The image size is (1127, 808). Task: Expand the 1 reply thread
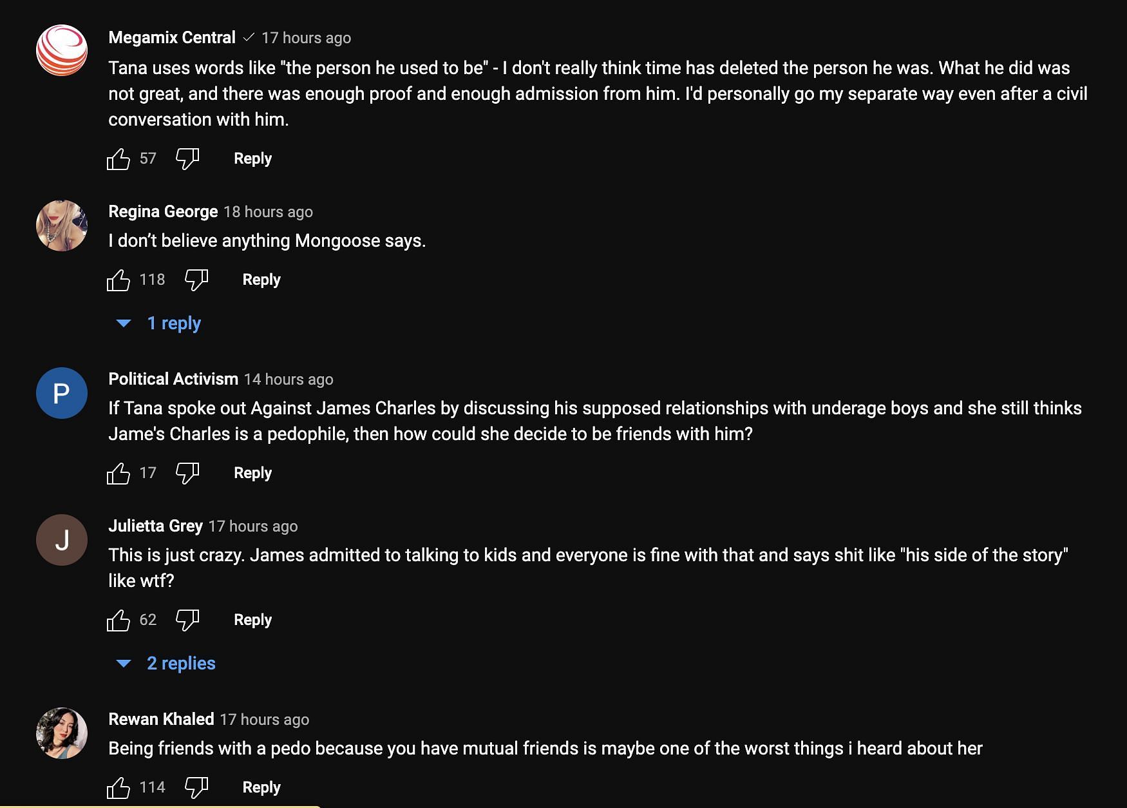tap(173, 323)
